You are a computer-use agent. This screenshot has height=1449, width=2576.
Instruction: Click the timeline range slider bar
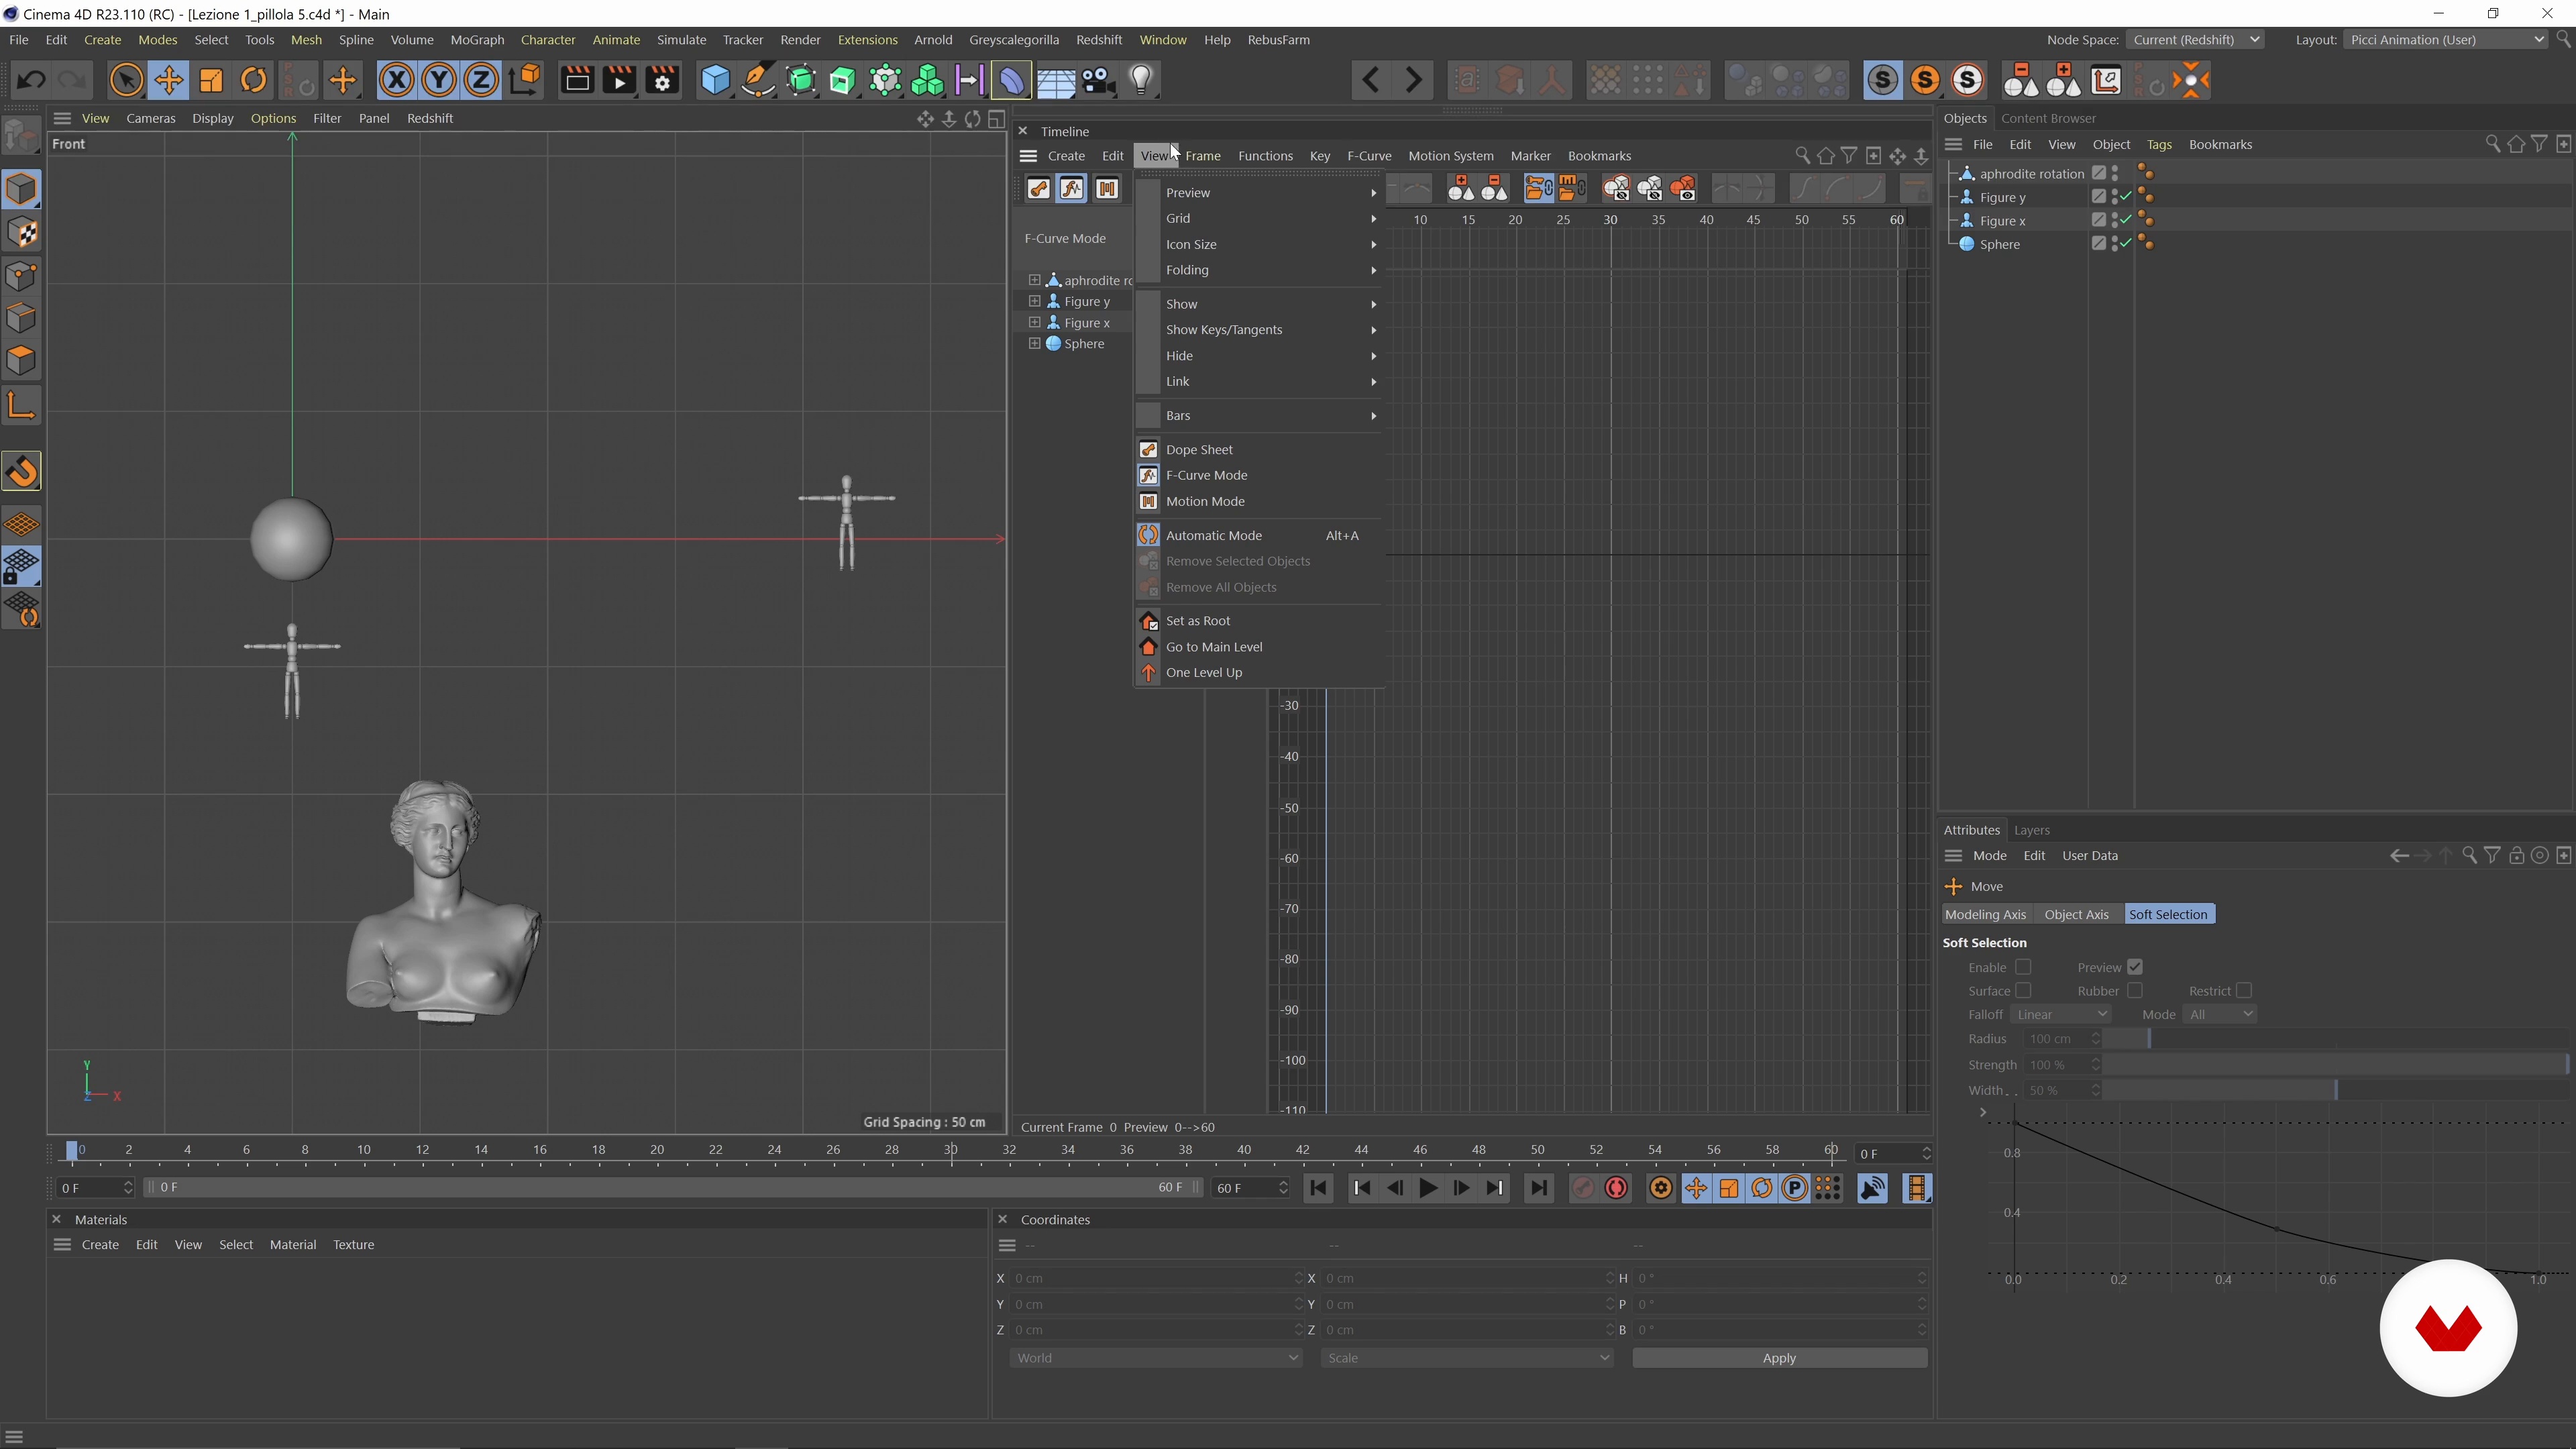672,1188
